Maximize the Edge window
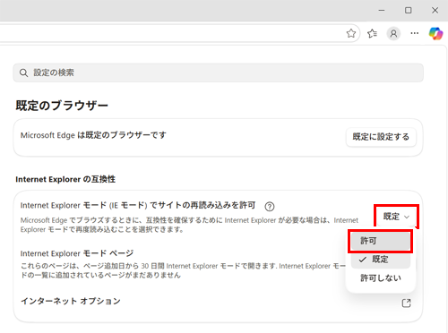This screenshot has width=448, height=333. [x=409, y=10]
